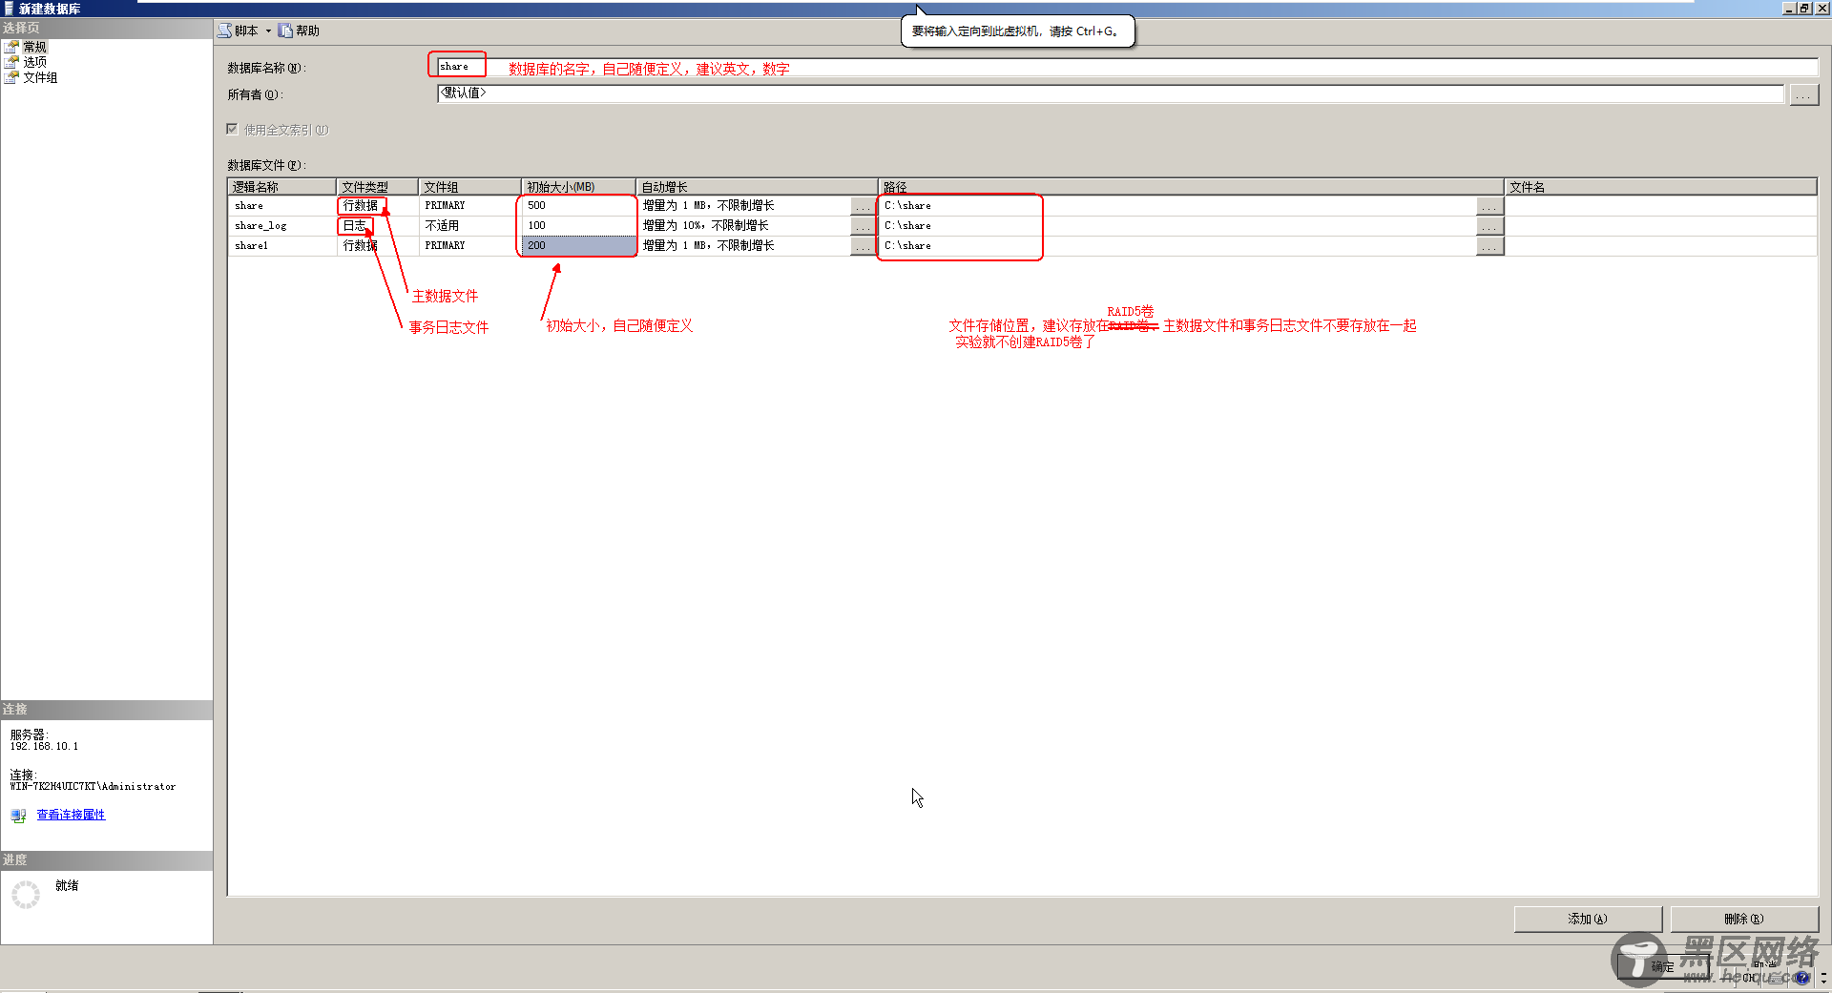Click PRIMARY filegroup cell in share1 row
The width and height of the screenshot is (1832, 993).
(470, 246)
